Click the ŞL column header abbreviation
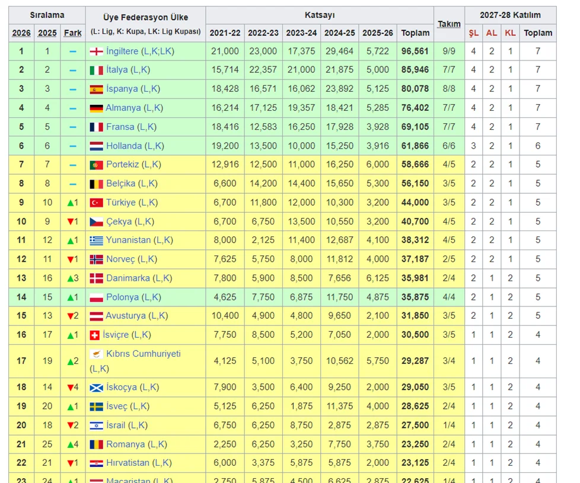Viewport: 580px width, 483px height. tap(473, 33)
